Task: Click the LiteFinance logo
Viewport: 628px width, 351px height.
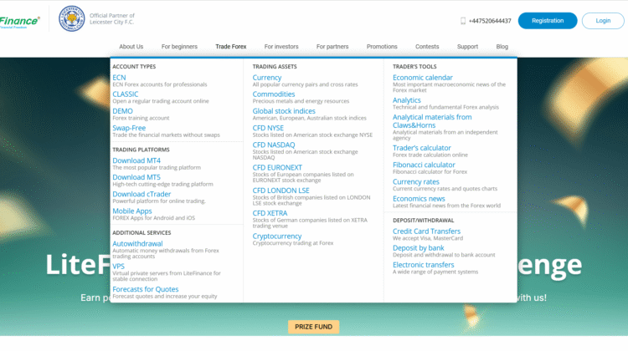Action: [x=19, y=21]
